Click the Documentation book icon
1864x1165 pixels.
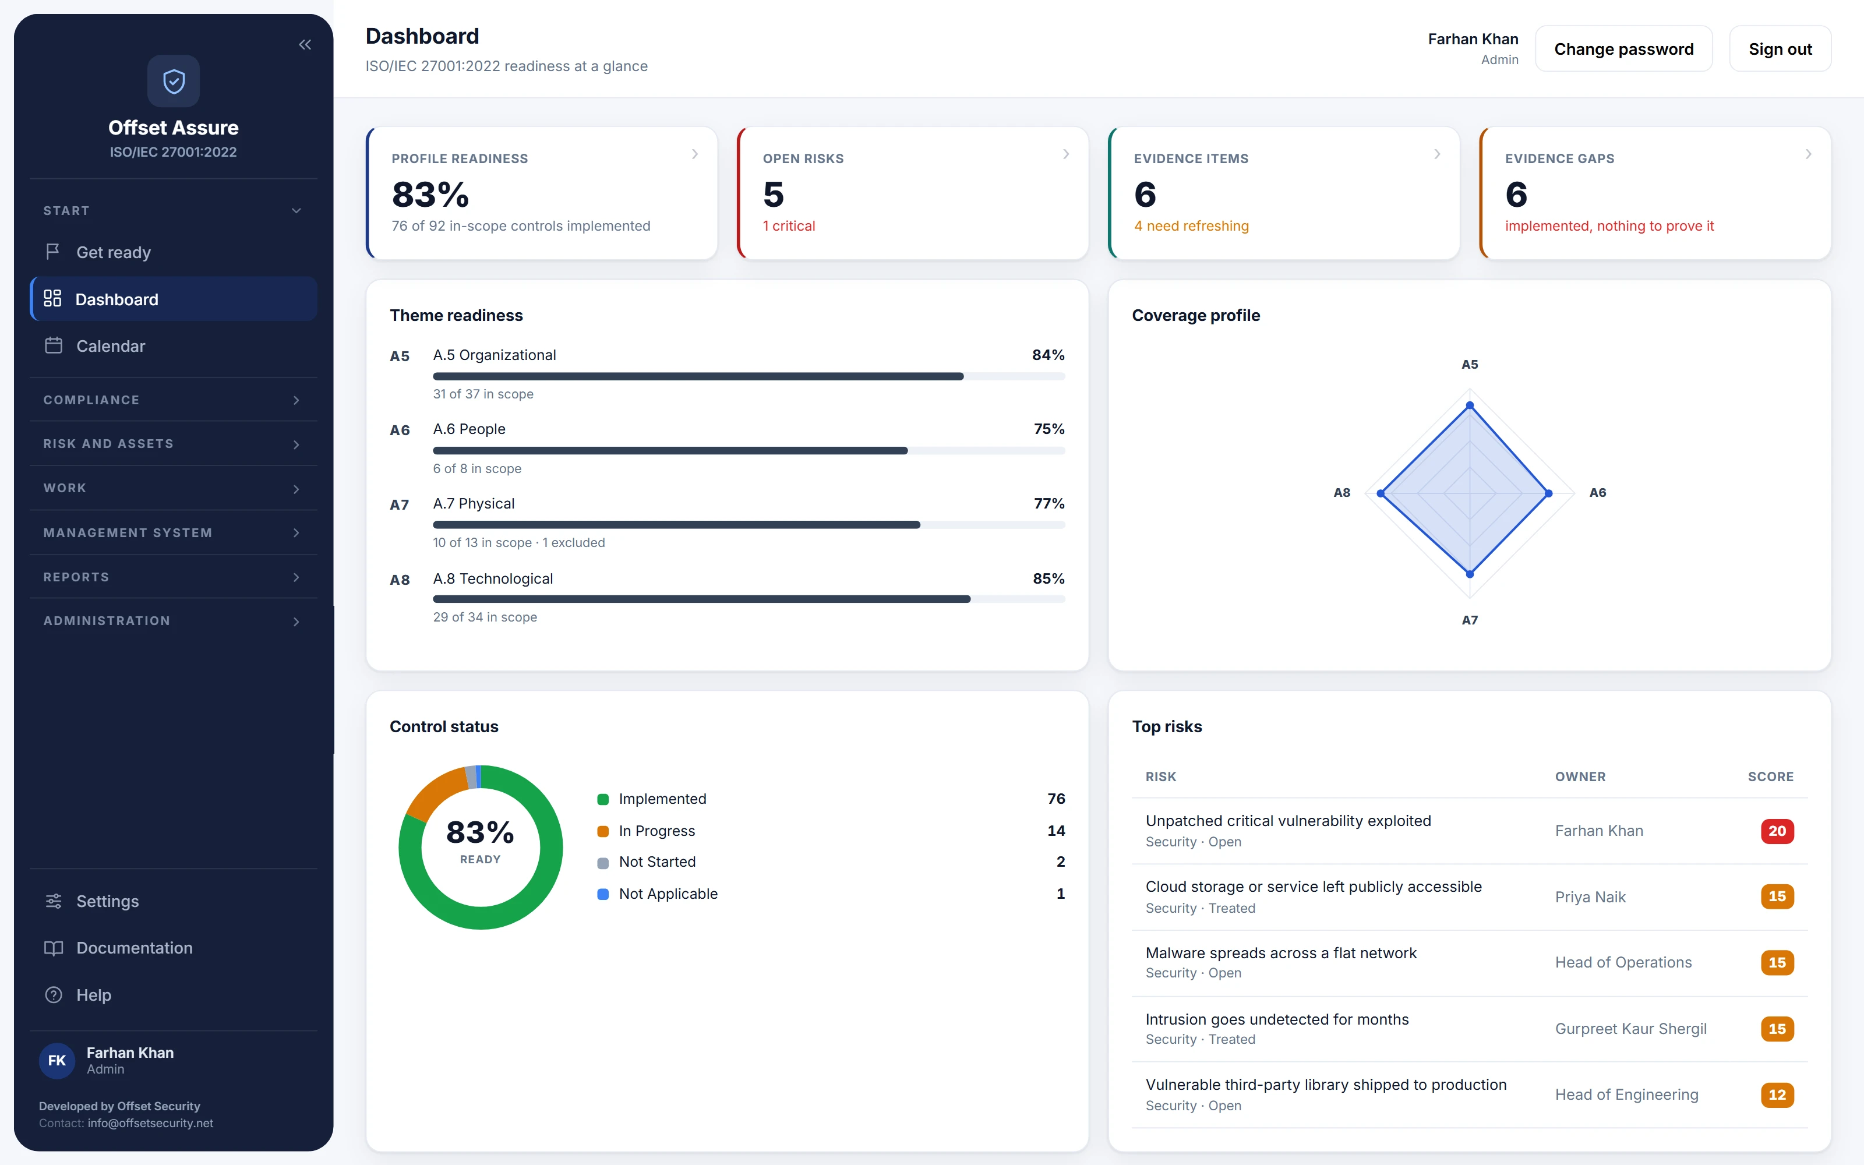coord(53,948)
